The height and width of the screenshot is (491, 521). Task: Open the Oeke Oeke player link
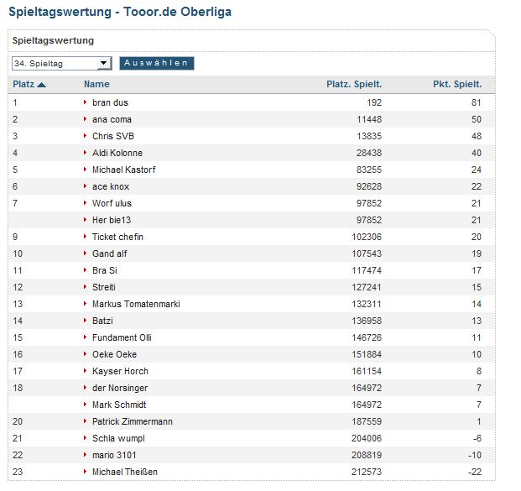click(115, 354)
